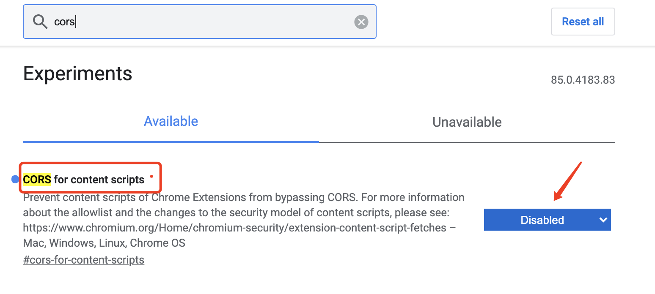Select the Available tab
655x294 pixels.
tap(171, 121)
